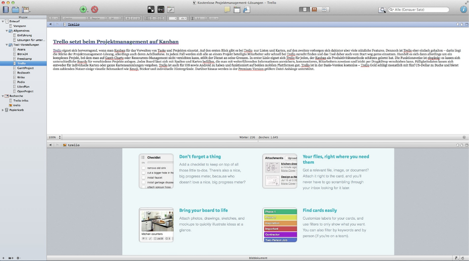Open the font size dropdown
469x261 pixels.
[x=114, y=18]
